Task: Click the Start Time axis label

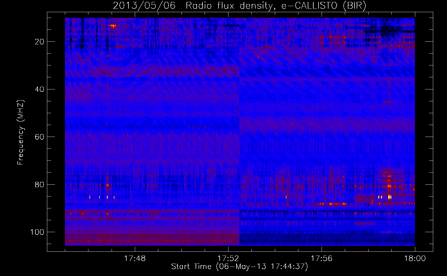Action: (239, 267)
